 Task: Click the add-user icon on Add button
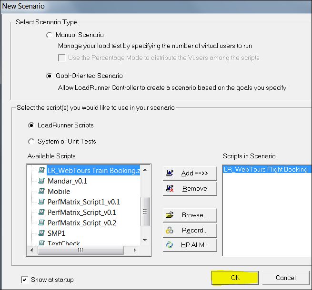(x=170, y=173)
